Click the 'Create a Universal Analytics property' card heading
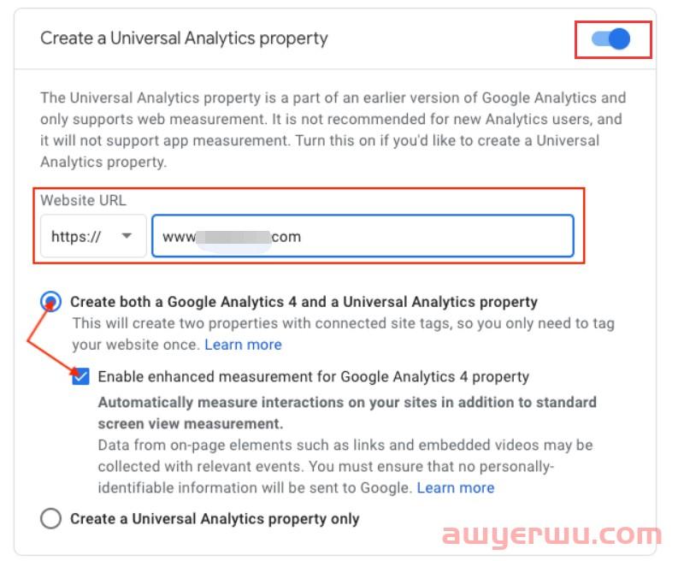Screen dimensions: 678x561 pos(184,38)
